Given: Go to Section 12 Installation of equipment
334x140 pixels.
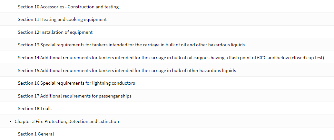Looking at the screenshot, I should (x=55, y=32).
